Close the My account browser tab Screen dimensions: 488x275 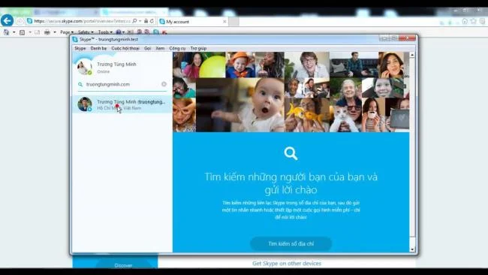pos(224,22)
